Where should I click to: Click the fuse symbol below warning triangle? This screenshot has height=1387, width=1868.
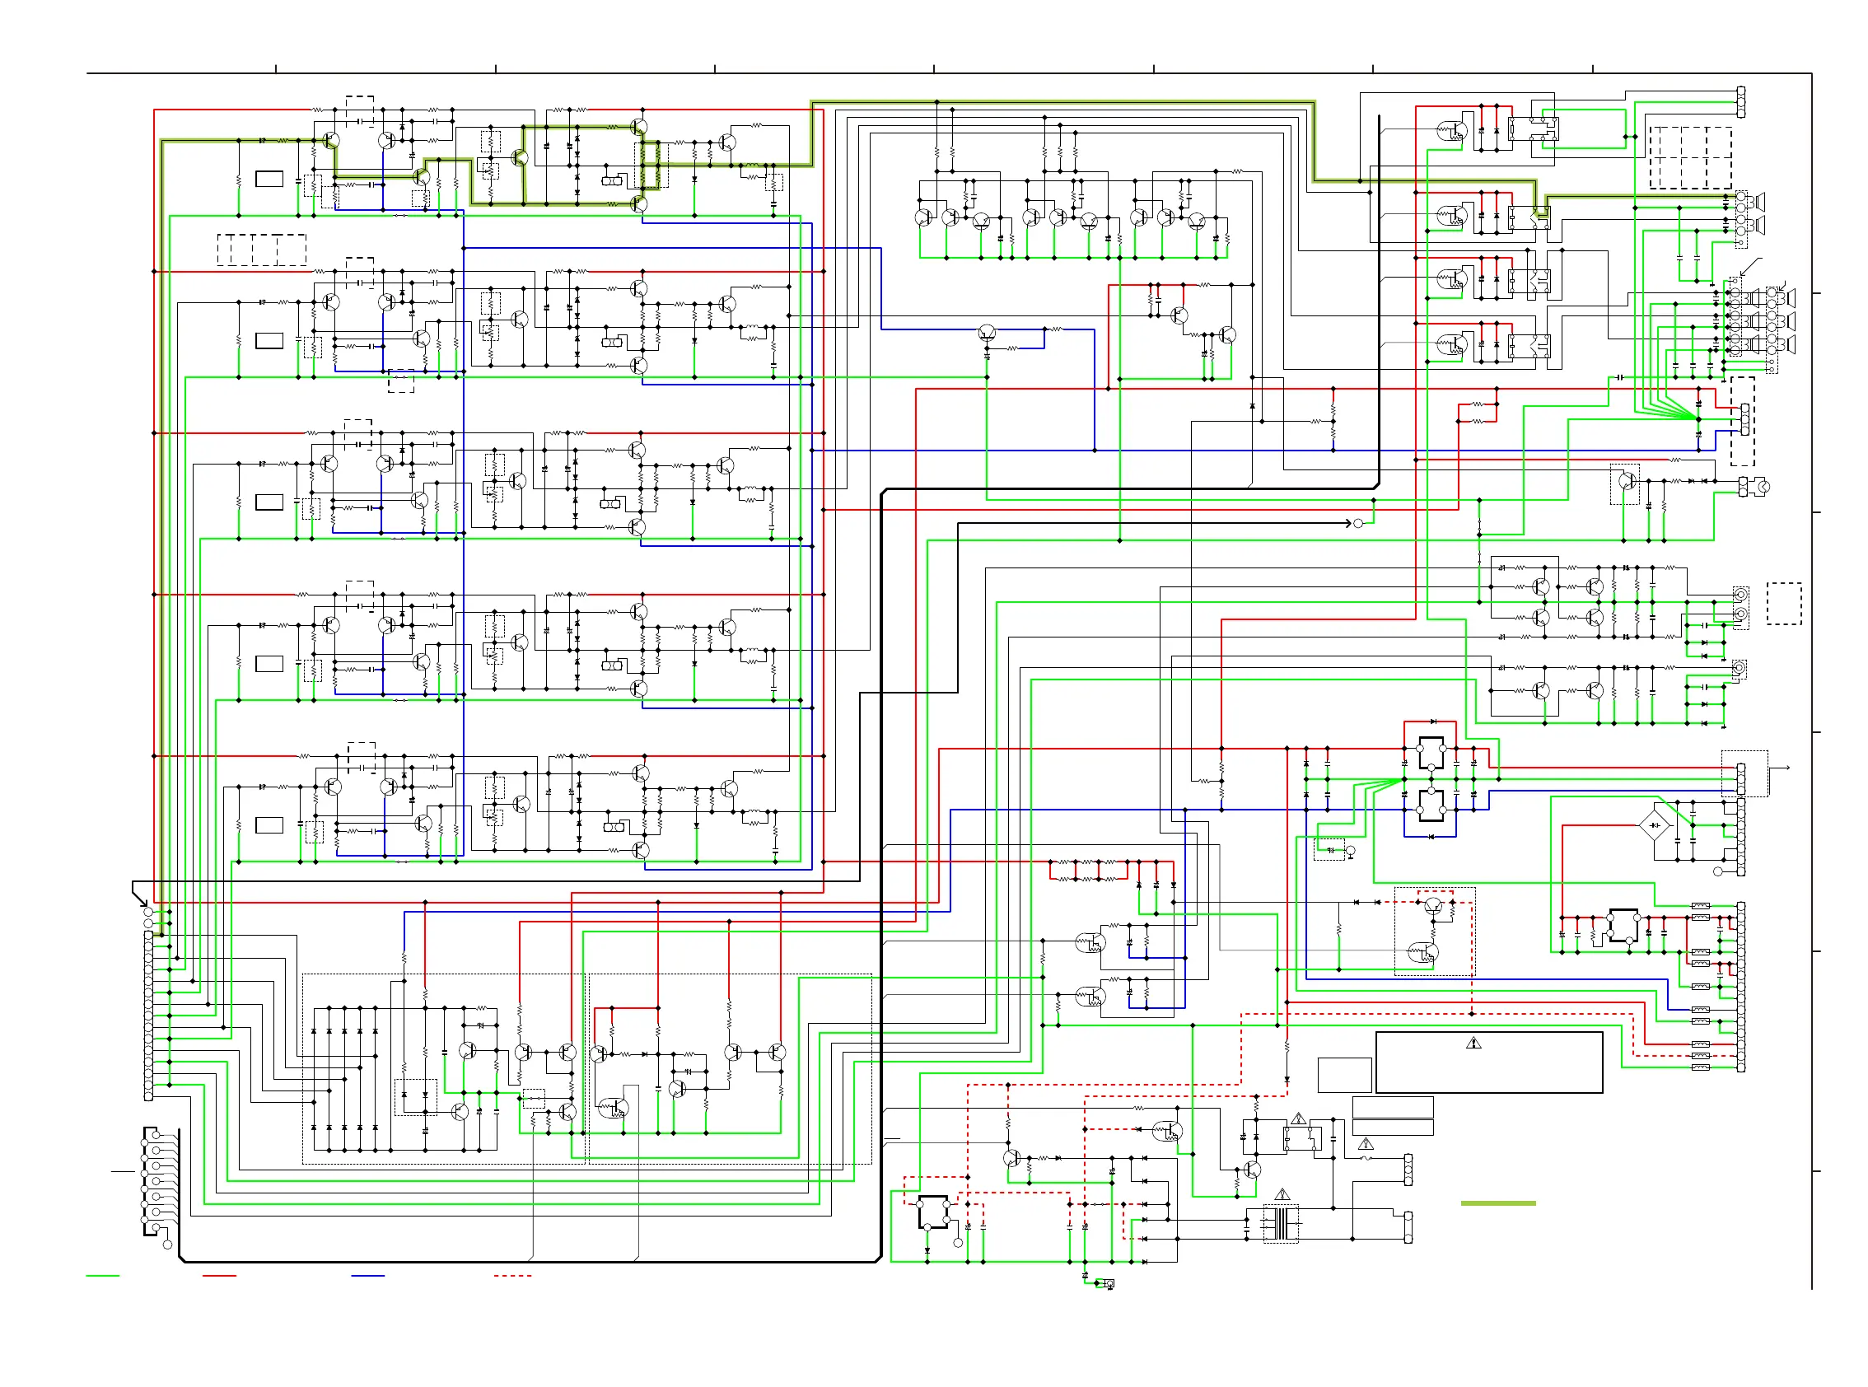1366,1159
